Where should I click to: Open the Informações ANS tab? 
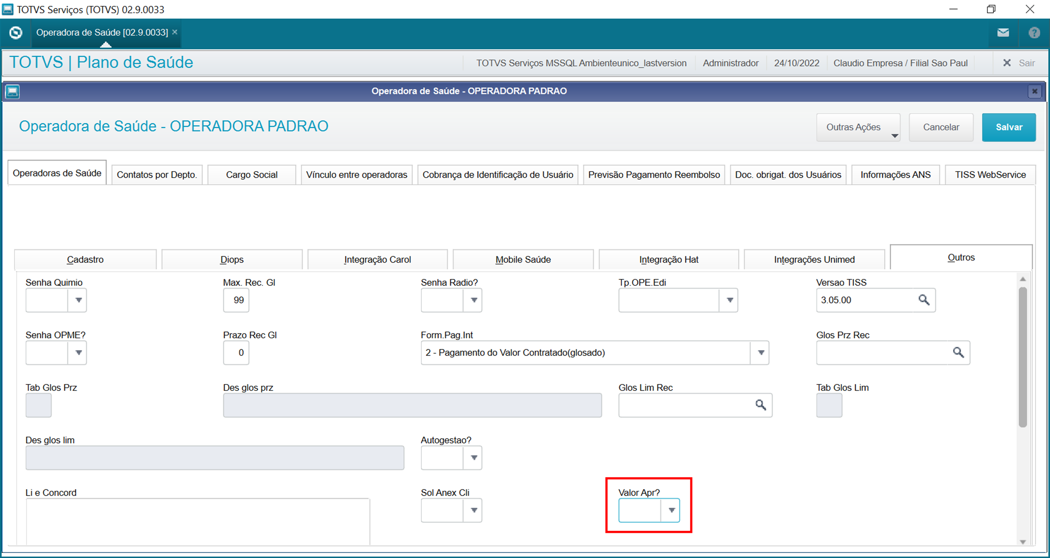895,174
